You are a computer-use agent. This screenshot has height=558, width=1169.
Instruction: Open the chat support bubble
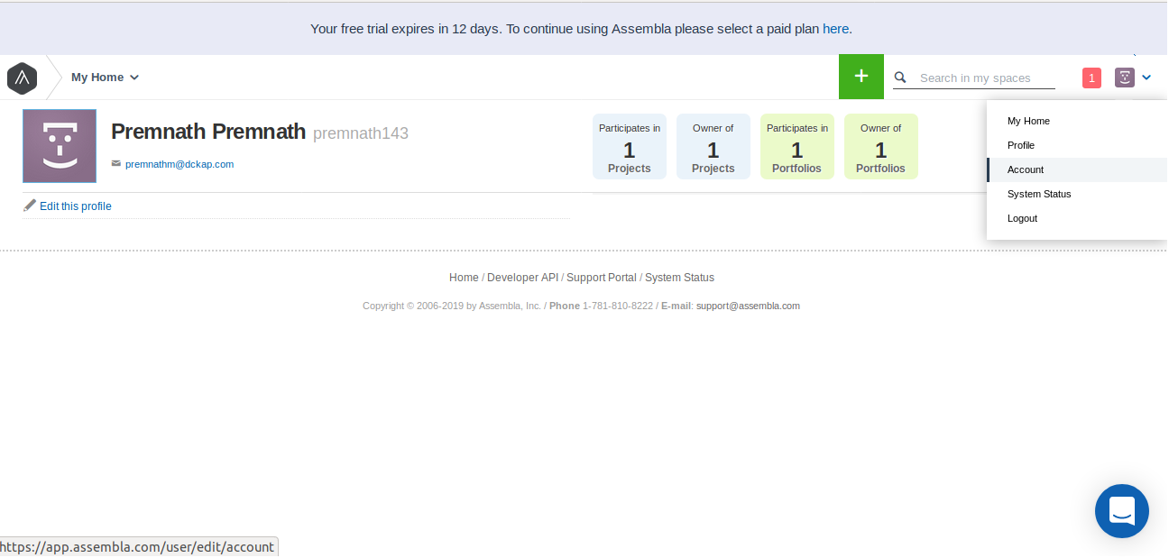click(1122, 511)
